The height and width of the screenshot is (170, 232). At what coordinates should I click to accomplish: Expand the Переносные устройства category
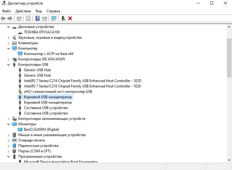[9, 146]
